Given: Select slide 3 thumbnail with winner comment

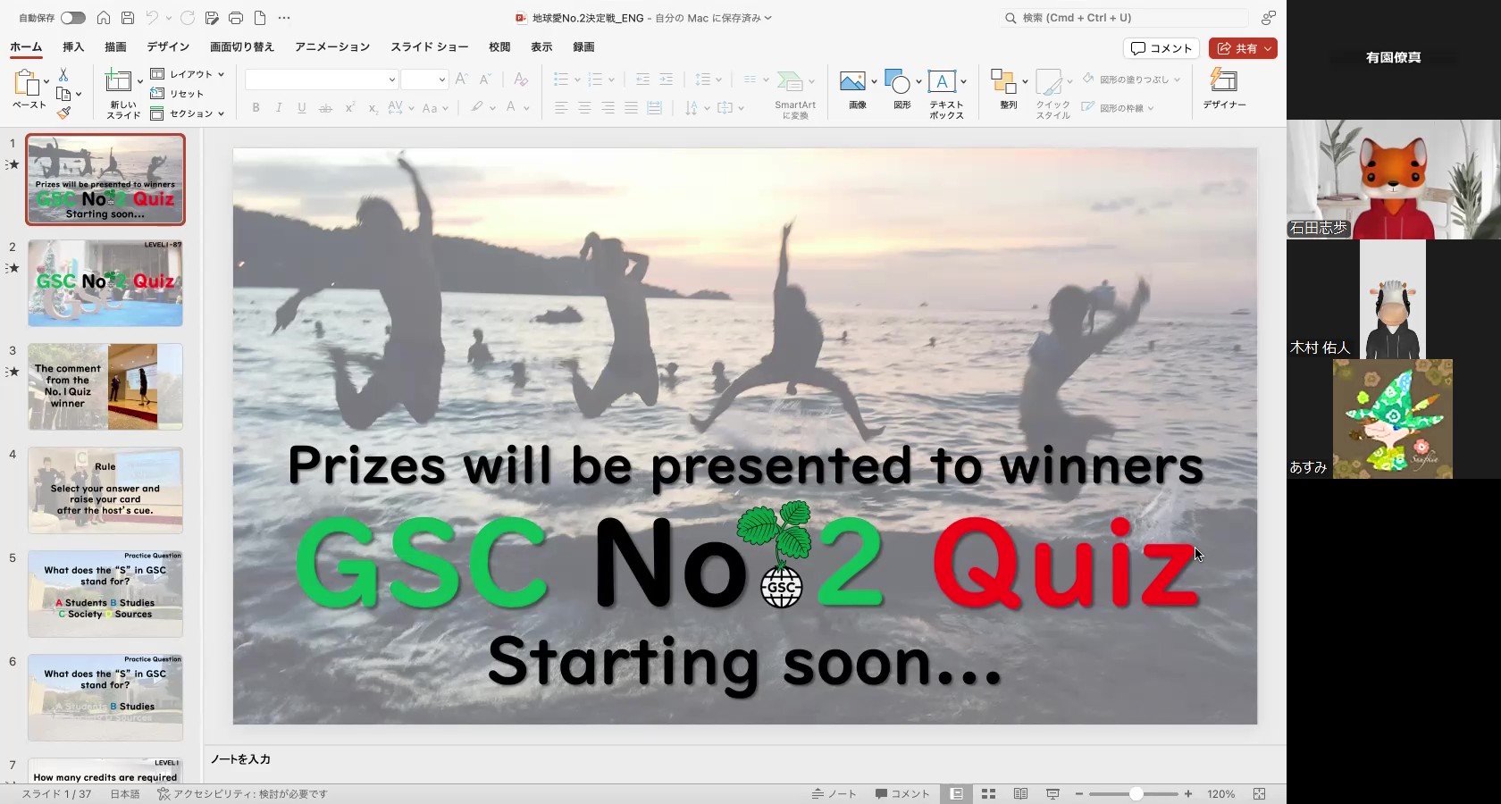Looking at the screenshot, I should pos(105,387).
